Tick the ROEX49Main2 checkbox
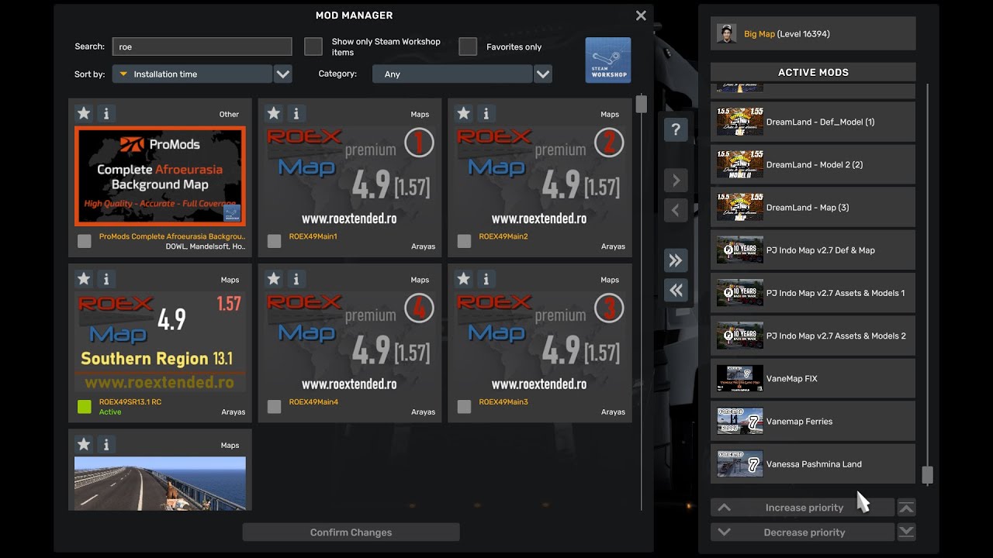Image resolution: width=993 pixels, height=558 pixels. [x=464, y=241]
